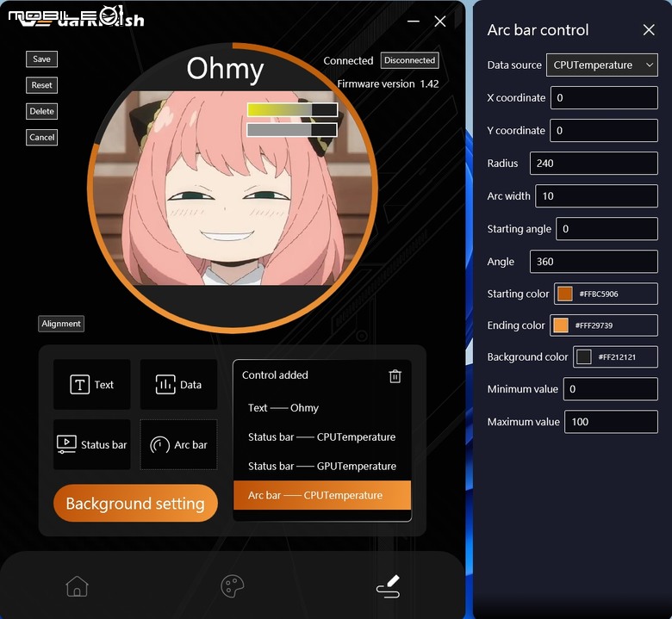Image resolution: width=672 pixels, height=619 pixels.
Task: Click the Ending color hex value #FFF29739
Action: coord(594,325)
